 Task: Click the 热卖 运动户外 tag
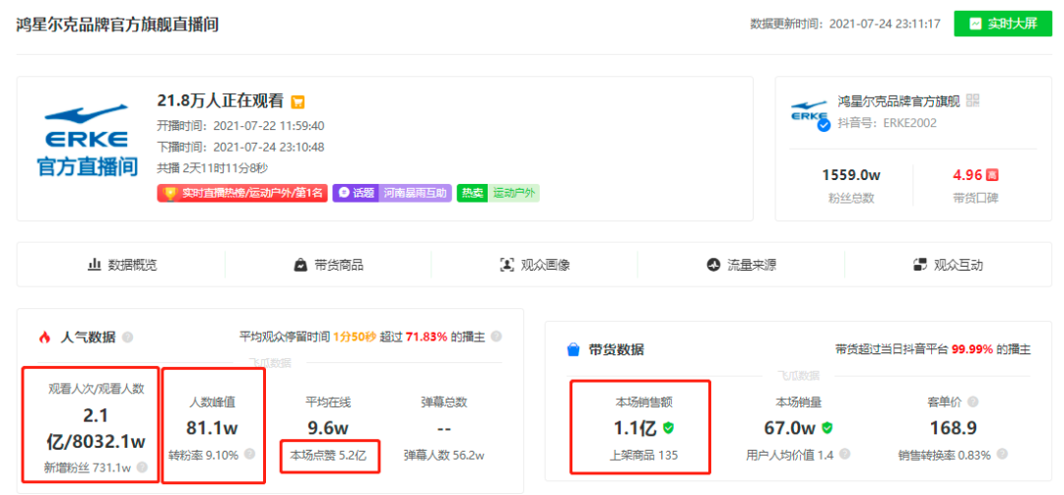499,193
